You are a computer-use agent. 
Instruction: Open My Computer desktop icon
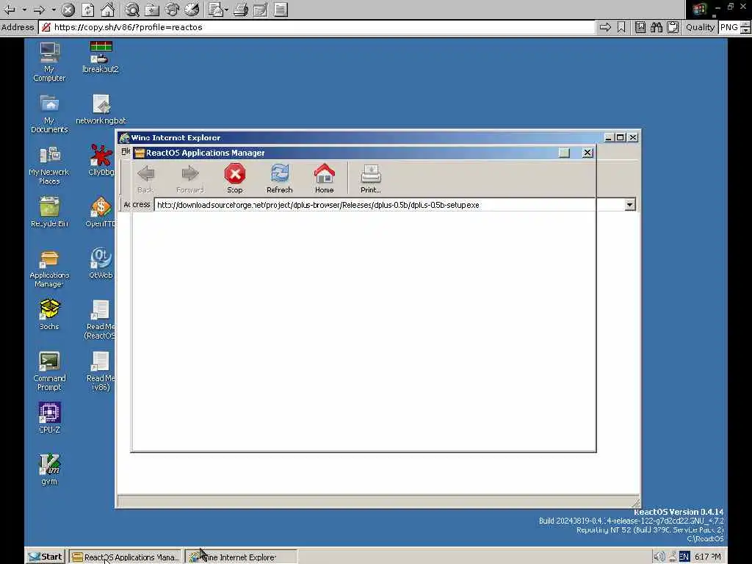49,62
